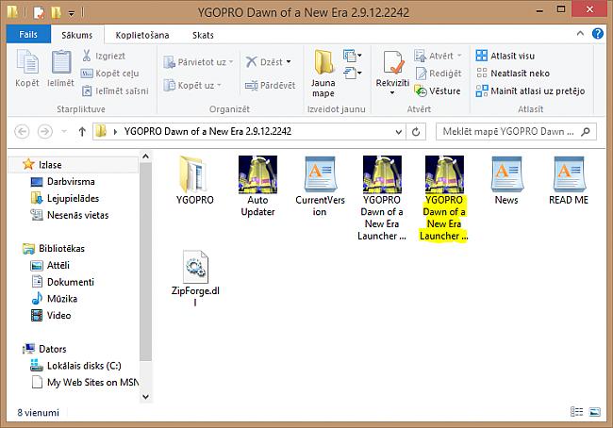Open recent locations dropdown arrow
Screen dimensions: 613x428
tap(64, 131)
